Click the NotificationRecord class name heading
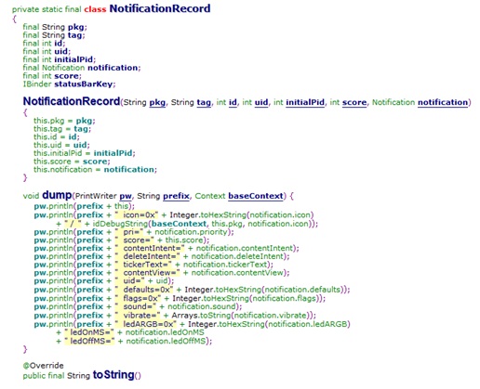Screen dimensions: 480x389 [160, 8]
